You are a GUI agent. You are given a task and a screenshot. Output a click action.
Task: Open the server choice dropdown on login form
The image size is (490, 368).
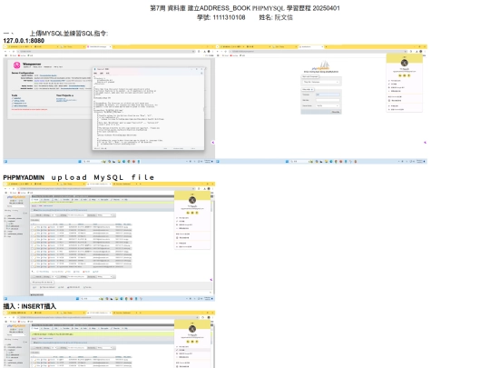pyautogui.click(x=328, y=105)
